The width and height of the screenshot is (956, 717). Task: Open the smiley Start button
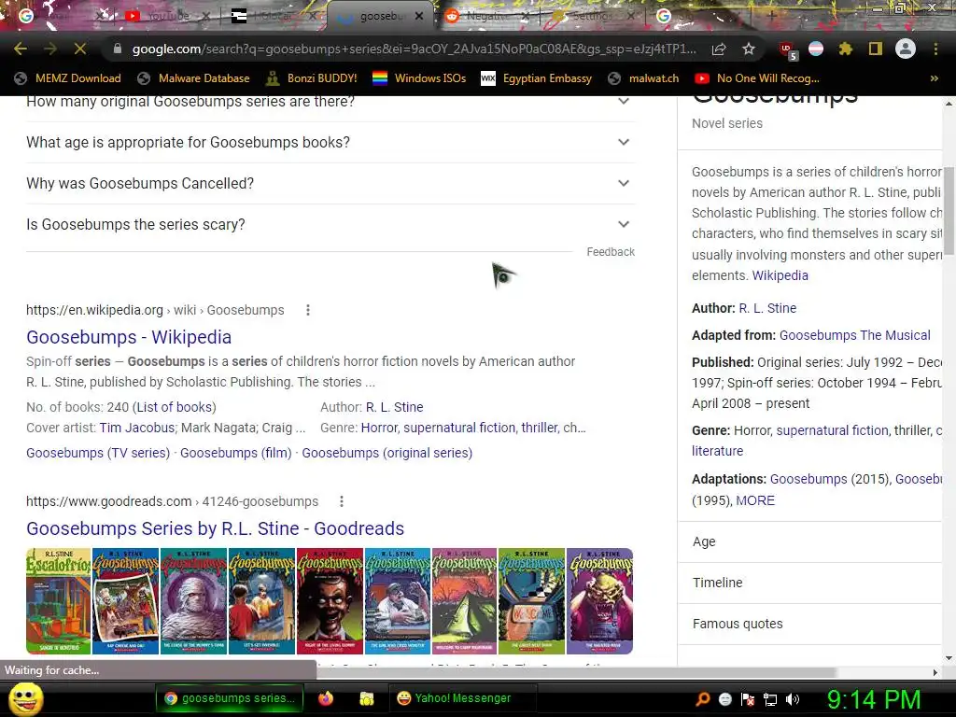pos(25,698)
